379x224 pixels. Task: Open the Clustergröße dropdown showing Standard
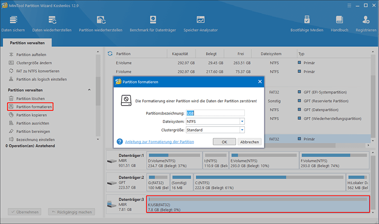[x=242, y=130]
